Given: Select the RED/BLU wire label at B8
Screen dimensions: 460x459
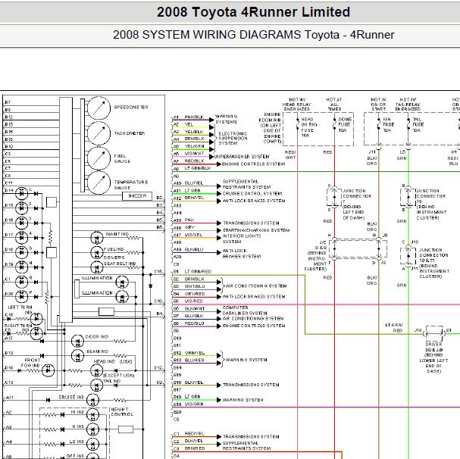Looking at the screenshot, I should [x=194, y=323].
